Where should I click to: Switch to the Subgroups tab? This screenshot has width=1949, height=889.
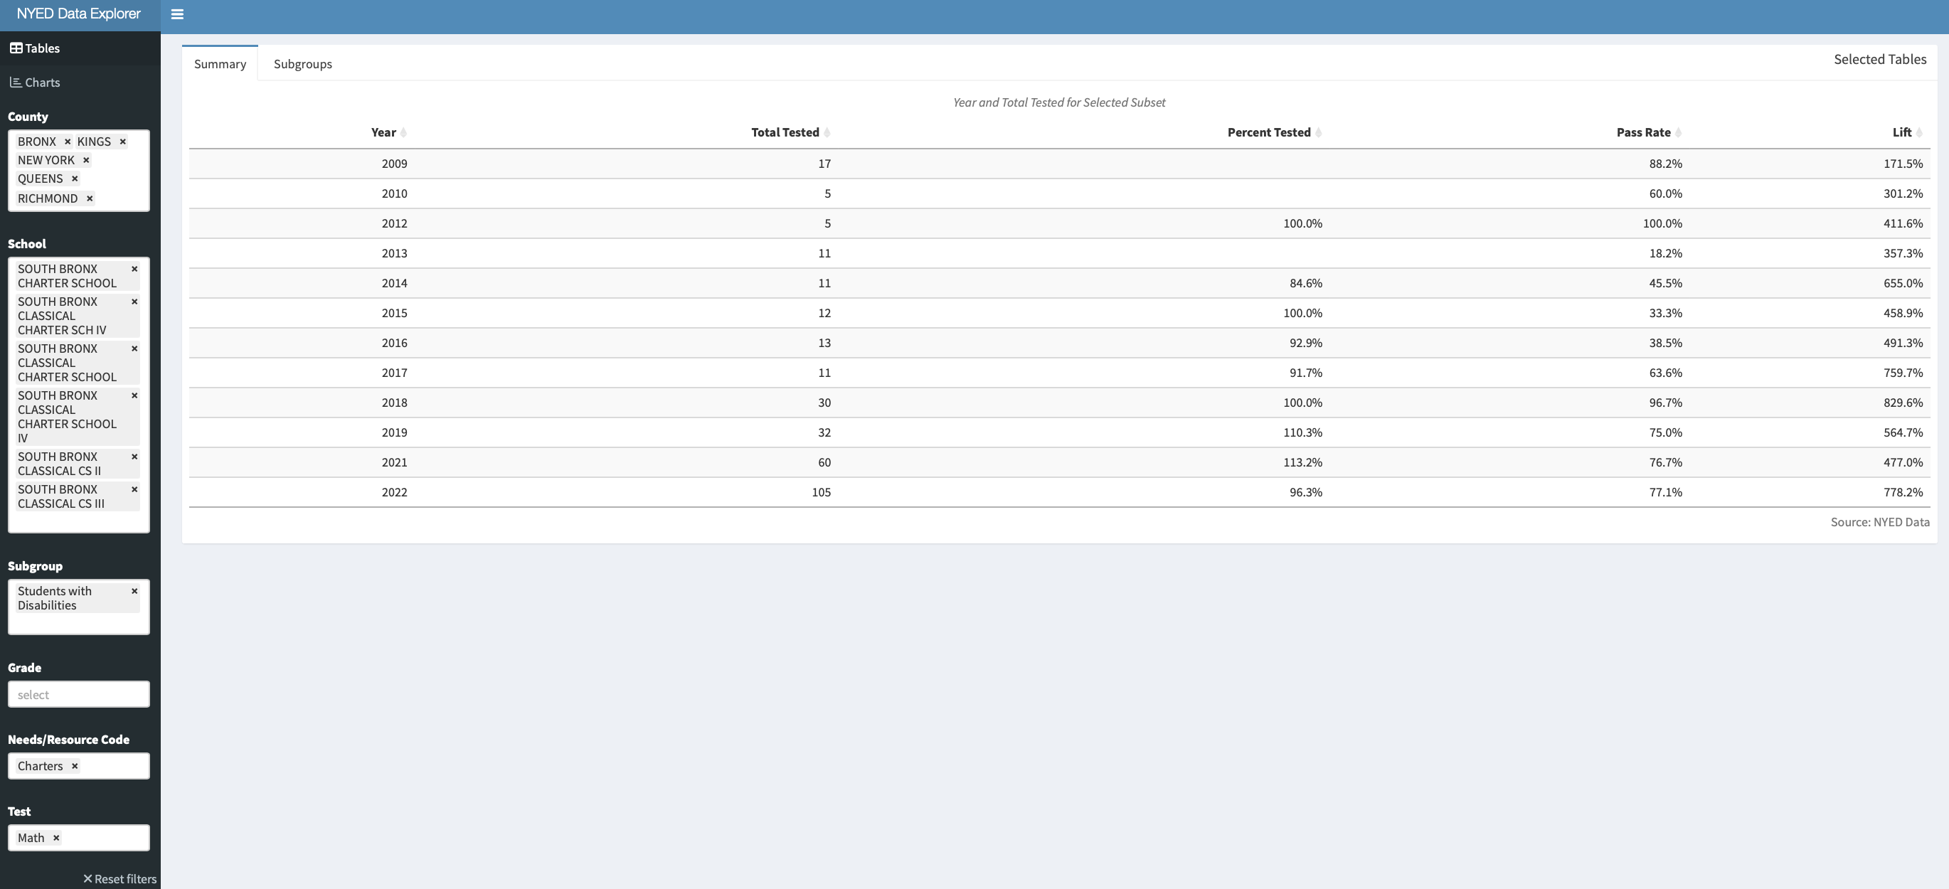tap(302, 63)
